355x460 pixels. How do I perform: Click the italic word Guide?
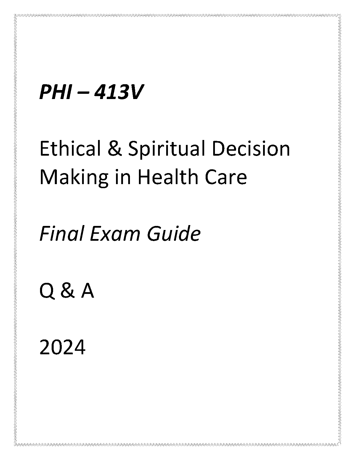[173, 234]
